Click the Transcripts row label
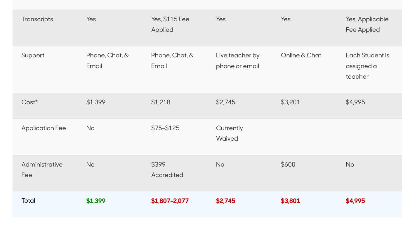The width and height of the screenshot is (417, 226). tap(37, 19)
